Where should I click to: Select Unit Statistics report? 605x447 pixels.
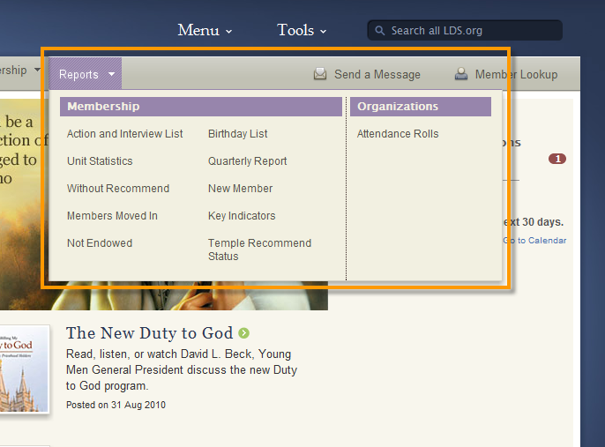[x=100, y=160]
